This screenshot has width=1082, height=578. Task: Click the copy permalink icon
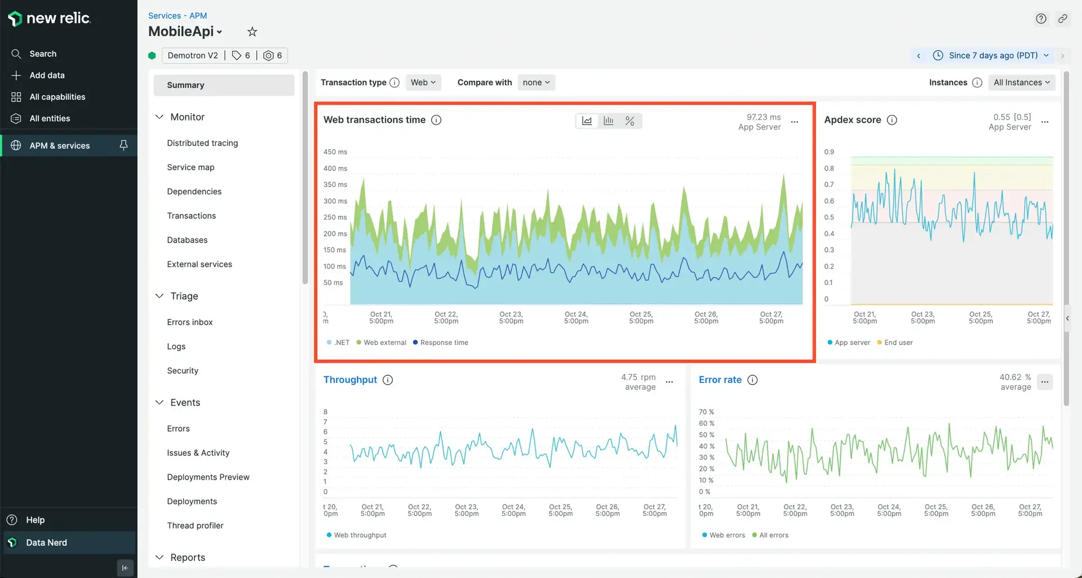pyautogui.click(x=1062, y=19)
